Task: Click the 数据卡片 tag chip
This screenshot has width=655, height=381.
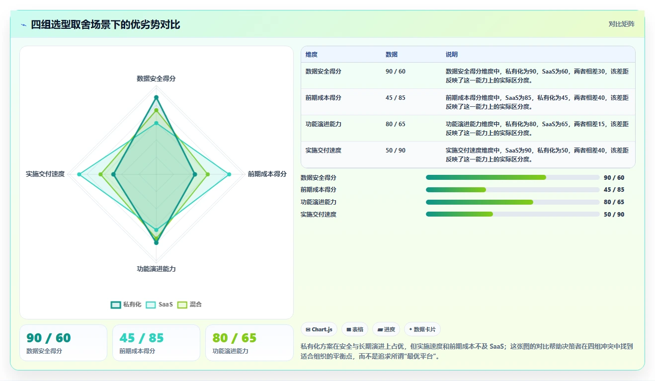Action: pos(422,329)
